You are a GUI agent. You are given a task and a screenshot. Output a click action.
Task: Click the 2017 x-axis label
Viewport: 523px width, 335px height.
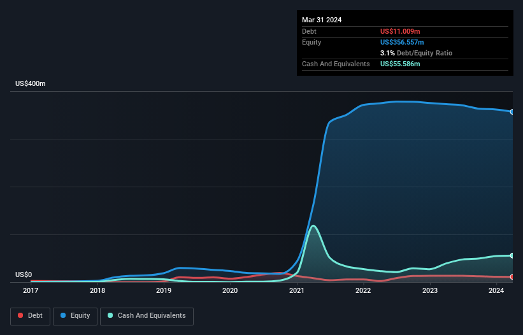[x=31, y=290]
